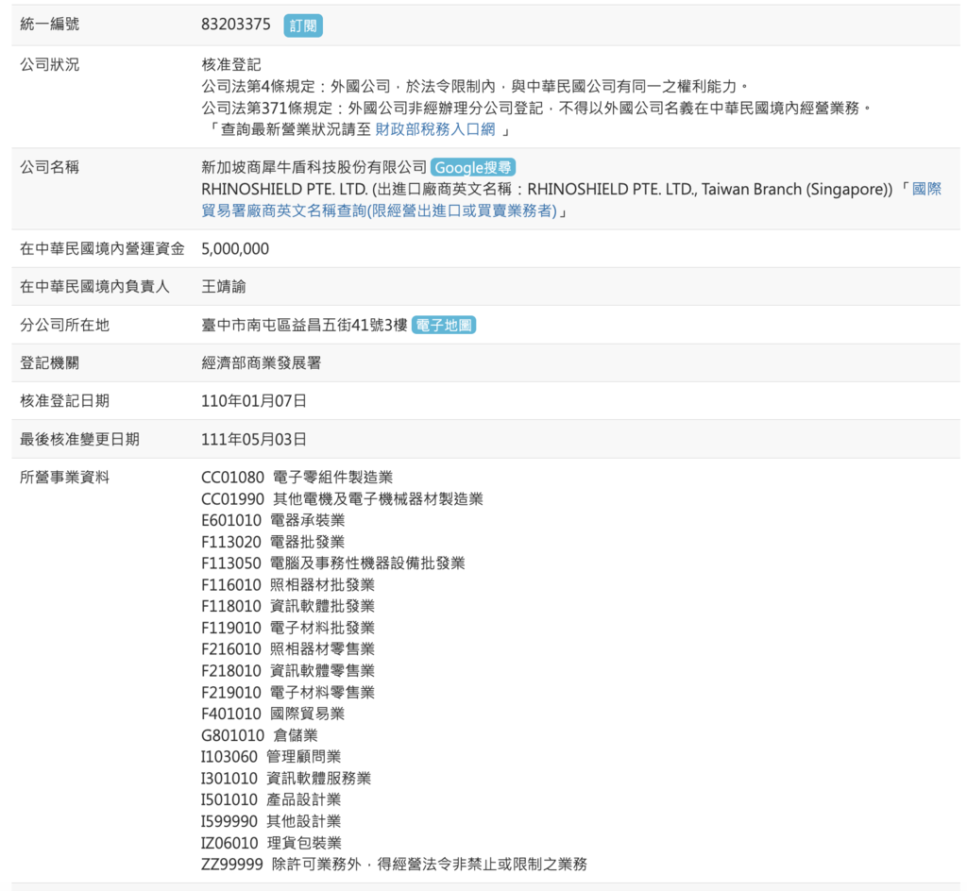
Task: Click business item F113020 電器批發業
Action: coord(273,542)
